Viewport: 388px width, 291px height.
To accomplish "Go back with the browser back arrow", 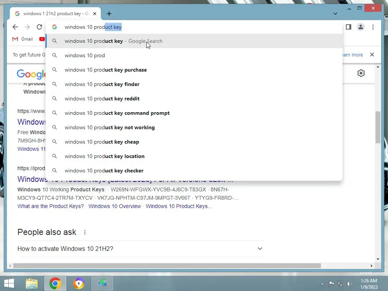I will [x=15, y=27].
